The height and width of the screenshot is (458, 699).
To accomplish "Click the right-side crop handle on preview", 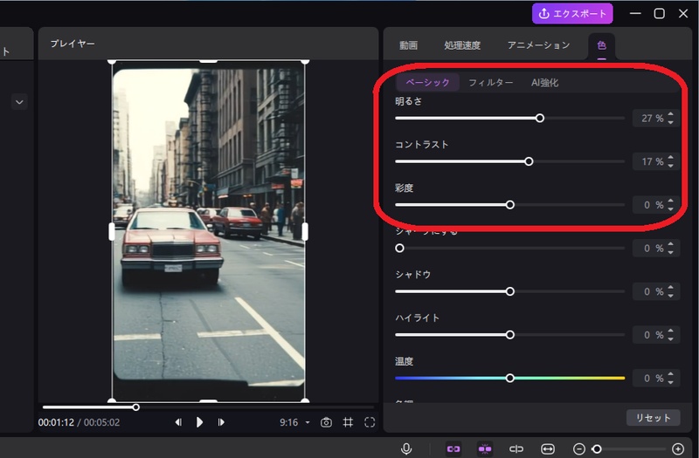I will pyautogui.click(x=305, y=231).
